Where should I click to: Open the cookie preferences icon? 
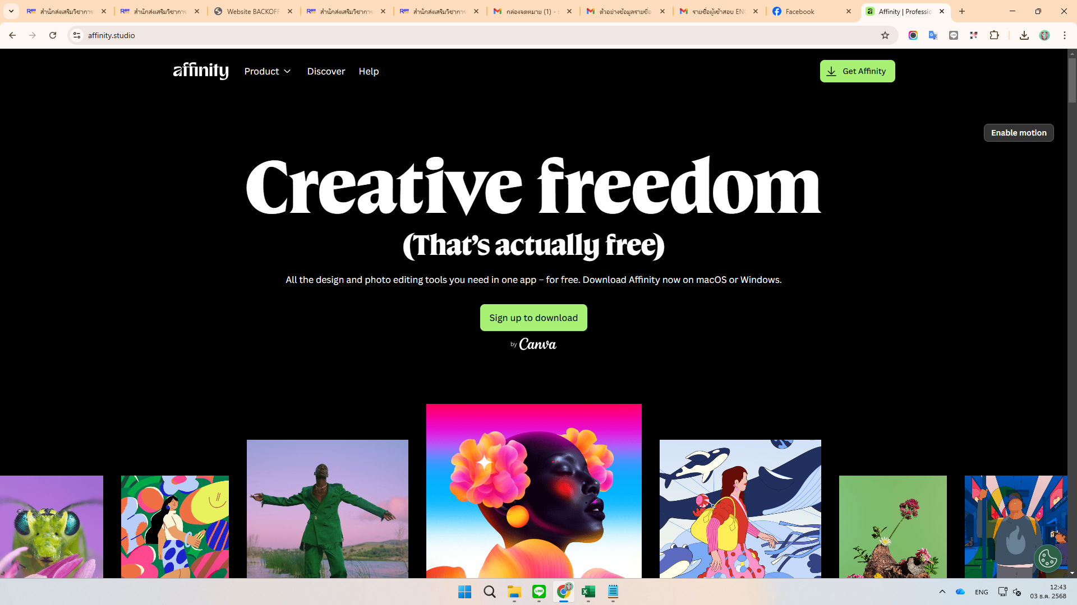(1047, 558)
